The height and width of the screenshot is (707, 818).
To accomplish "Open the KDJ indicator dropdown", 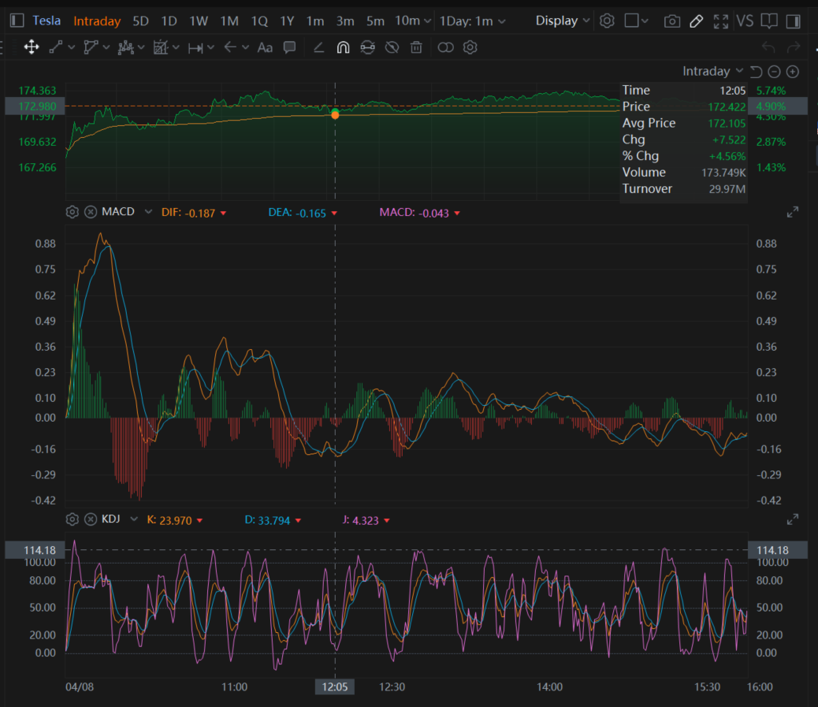I will 134,519.
